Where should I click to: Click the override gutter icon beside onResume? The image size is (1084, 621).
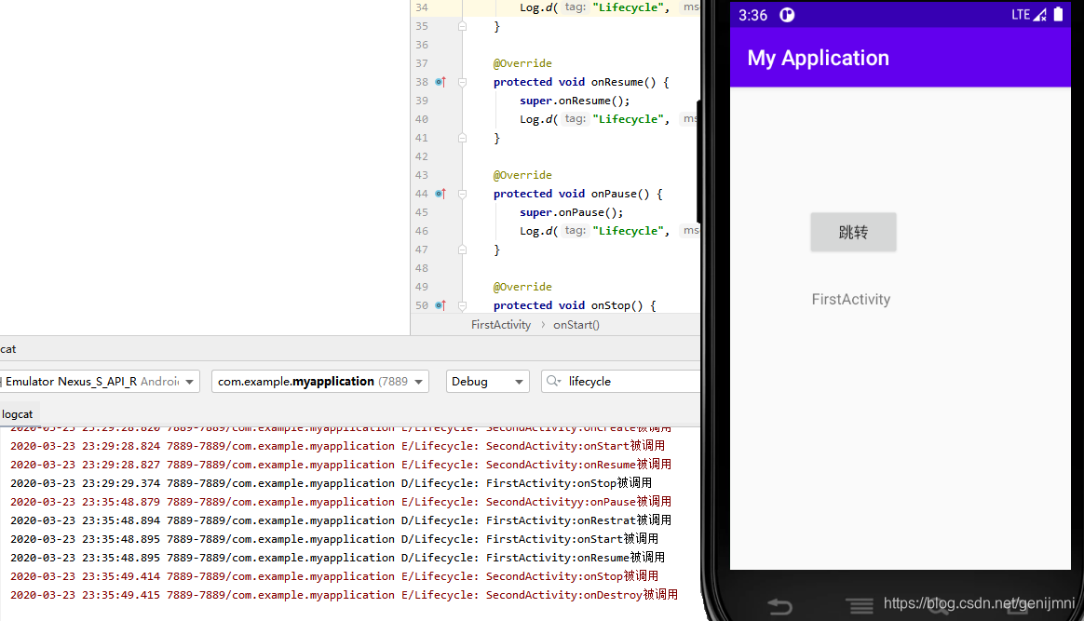click(440, 82)
